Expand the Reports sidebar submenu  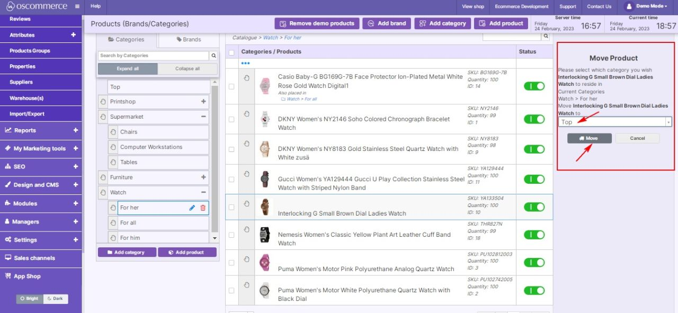pos(76,130)
